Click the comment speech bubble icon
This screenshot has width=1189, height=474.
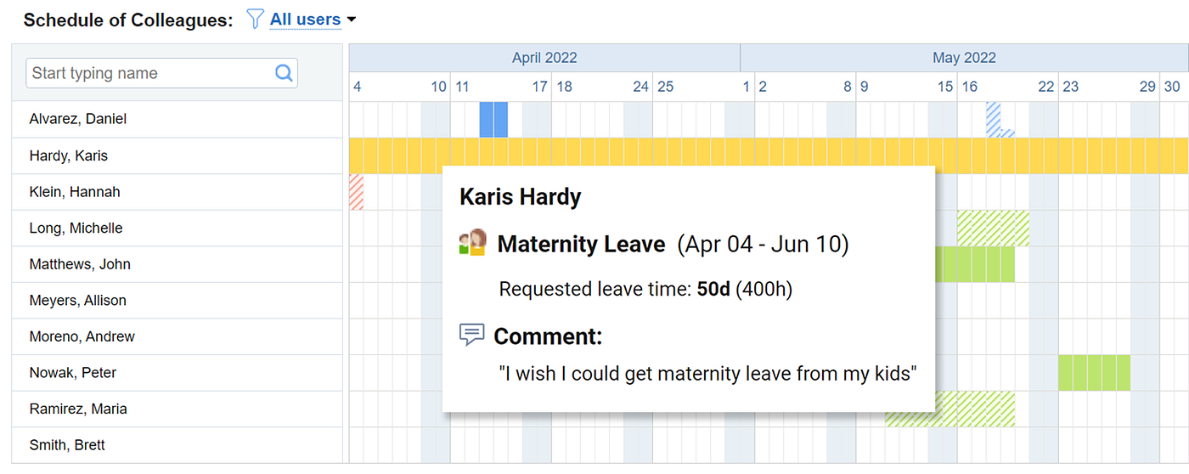[471, 335]
